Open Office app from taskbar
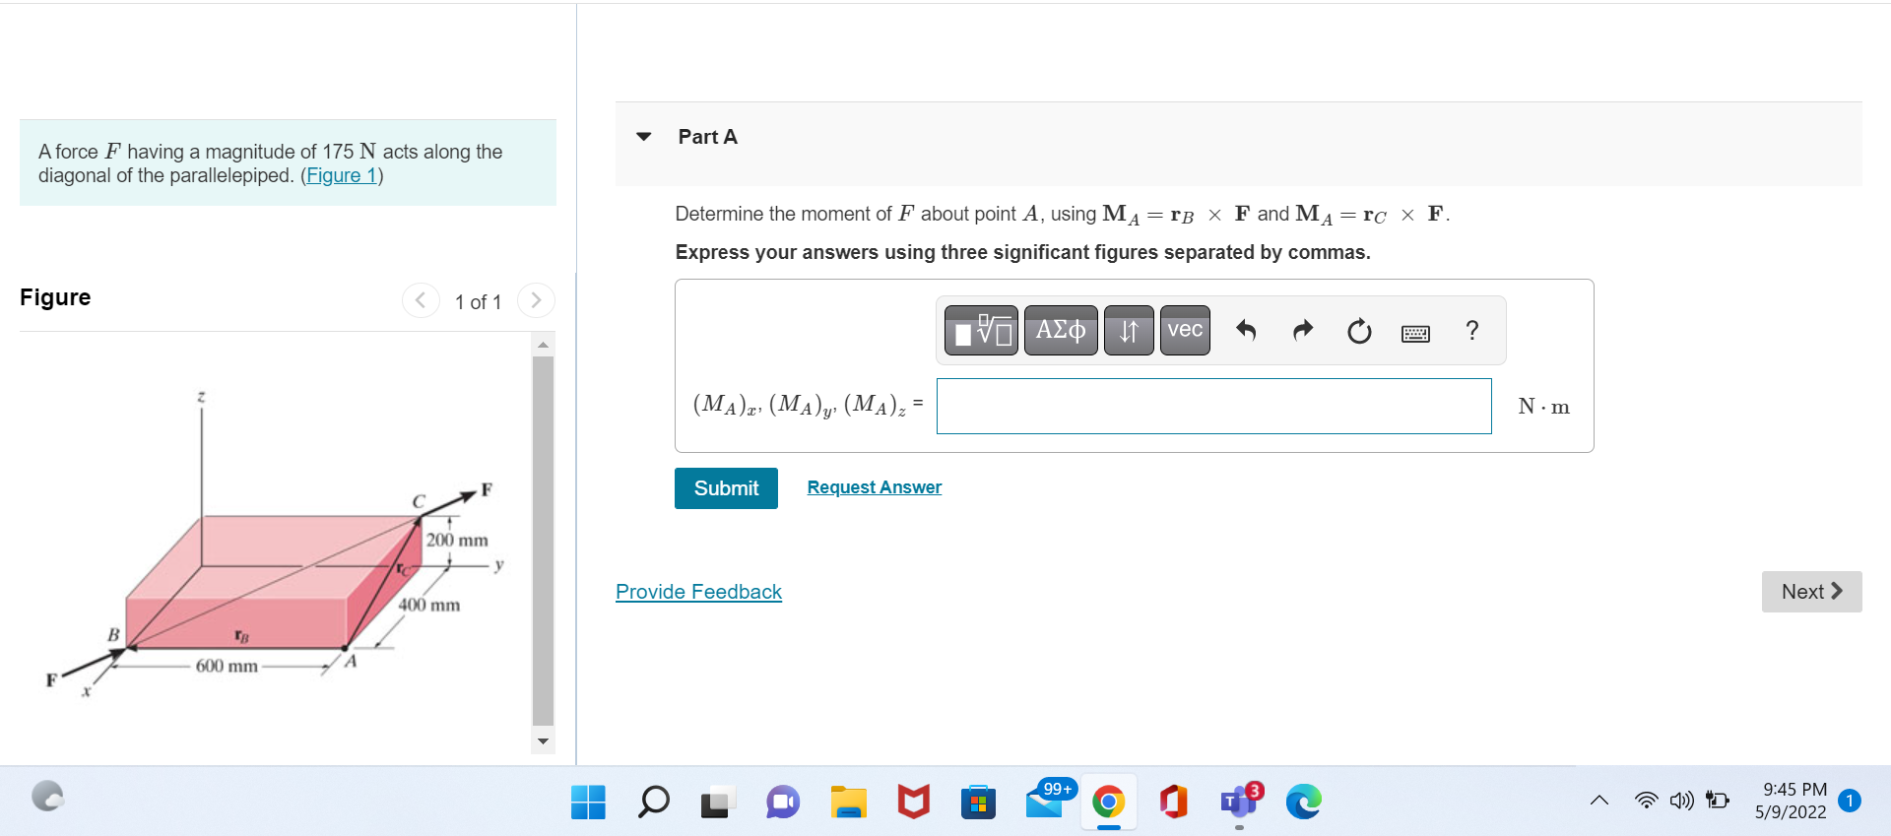1891x836 pixels. pyautogui.click(x=1173, y=802)
